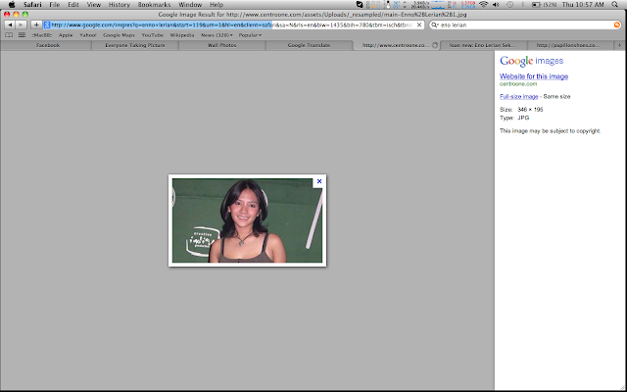The width and height of the screenshot is (627, 392).
Task: Open the new tab plus button
Action: pos(619,45)
